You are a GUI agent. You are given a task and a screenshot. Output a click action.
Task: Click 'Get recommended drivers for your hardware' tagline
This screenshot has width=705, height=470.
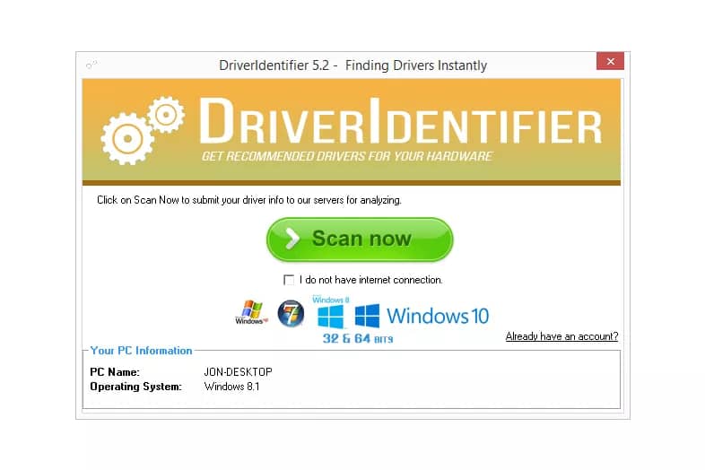(x=346, y=156)
